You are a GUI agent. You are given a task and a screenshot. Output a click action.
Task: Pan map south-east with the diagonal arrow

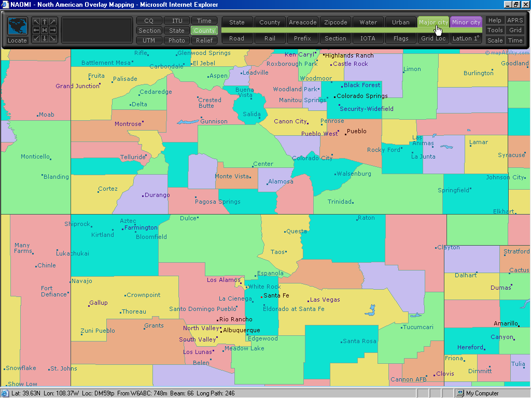(53, 38)
